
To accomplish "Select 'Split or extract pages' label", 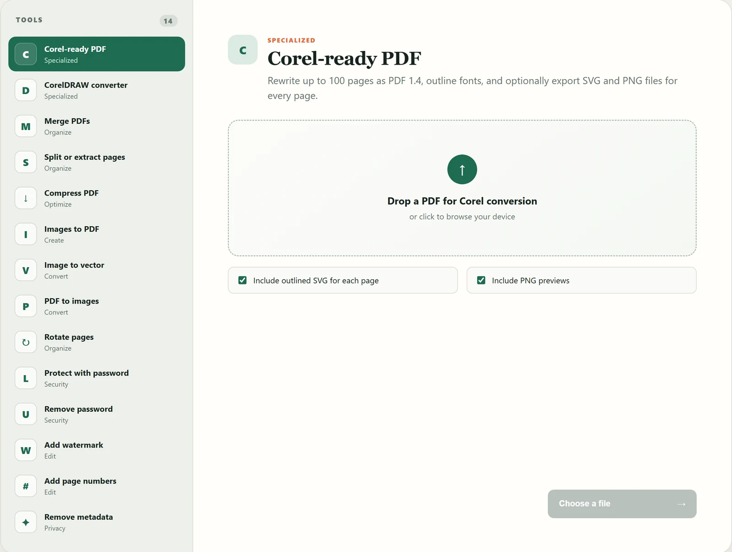I will 85,157.
